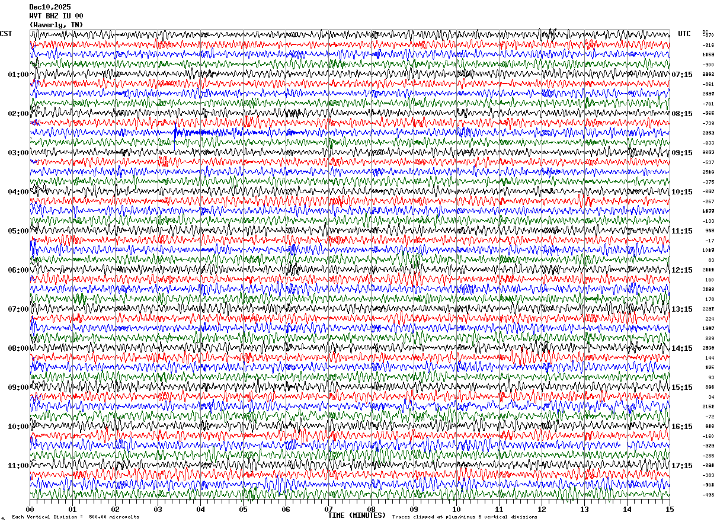Click the 12:15 UTC time label

[x=682, y=270]
